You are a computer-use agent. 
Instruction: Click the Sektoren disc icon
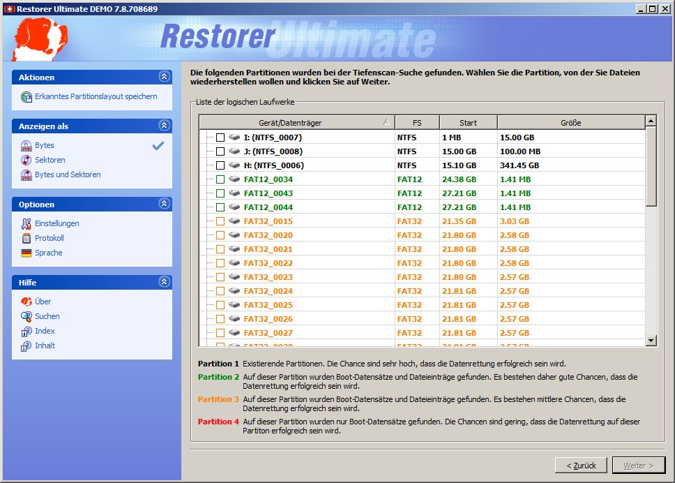pos(26,161)
